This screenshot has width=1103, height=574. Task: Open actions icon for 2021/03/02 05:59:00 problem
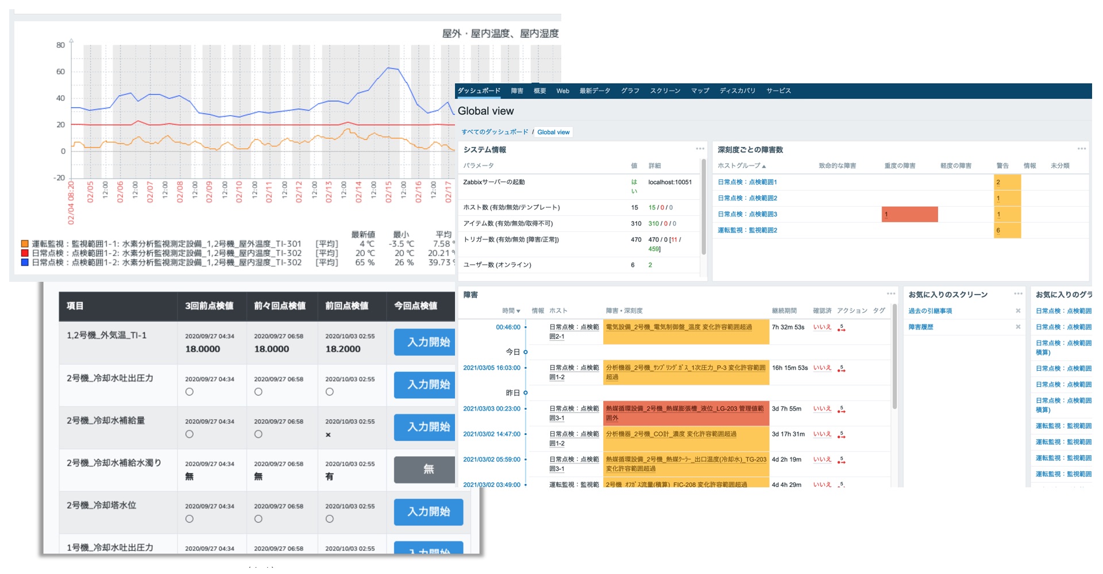coord(842,460)
